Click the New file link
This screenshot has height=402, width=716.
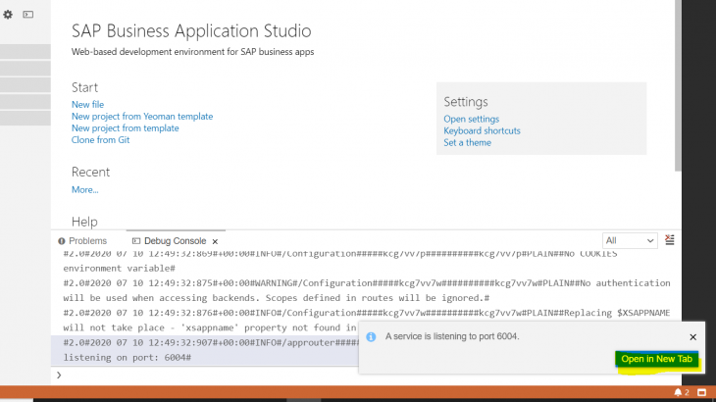pyautogui.click(x=87, y=105)
